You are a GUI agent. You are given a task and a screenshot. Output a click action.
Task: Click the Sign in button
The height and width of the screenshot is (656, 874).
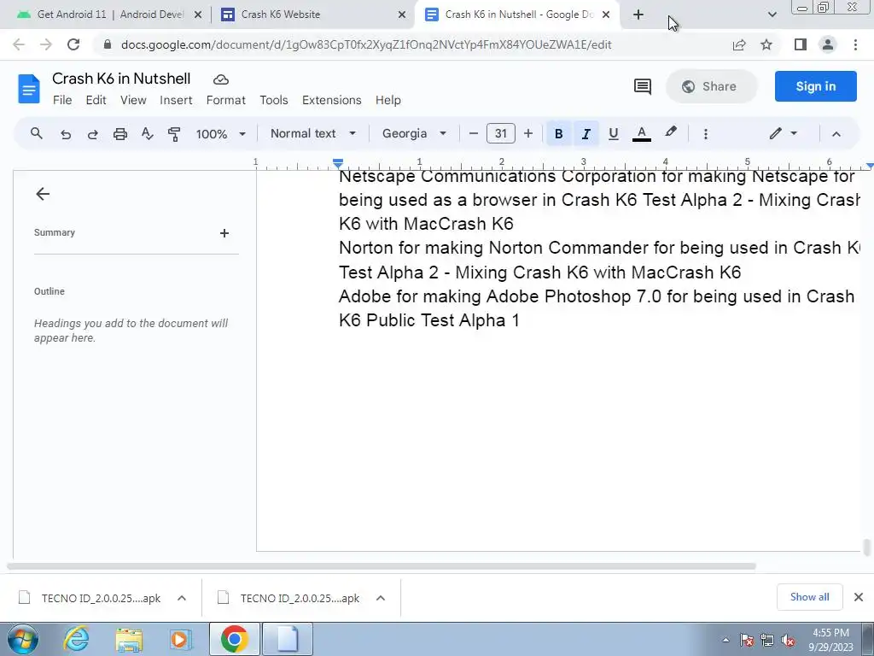click(815, 86)
